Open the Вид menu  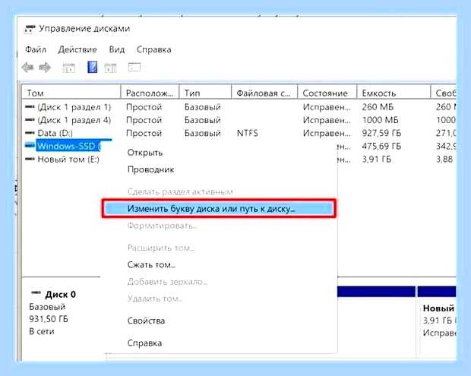116,49
